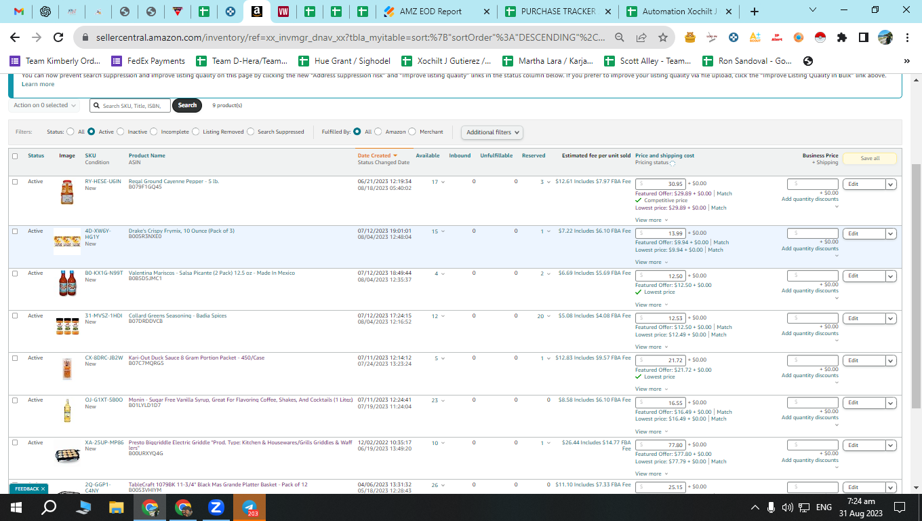The height and width of the screenshot is (521, 922).
Task: Open the Chrome three-dot menu
Action: click(907, 38)
